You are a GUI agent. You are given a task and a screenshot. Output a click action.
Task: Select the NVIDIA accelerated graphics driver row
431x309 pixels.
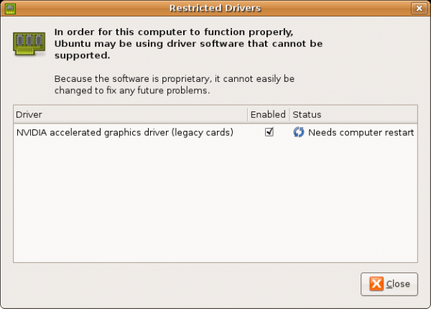click(124, 132)
